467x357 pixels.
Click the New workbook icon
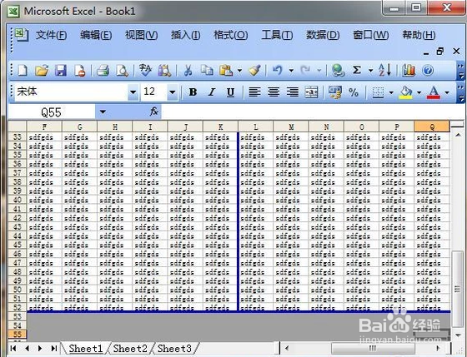click(x=23, y=71)
